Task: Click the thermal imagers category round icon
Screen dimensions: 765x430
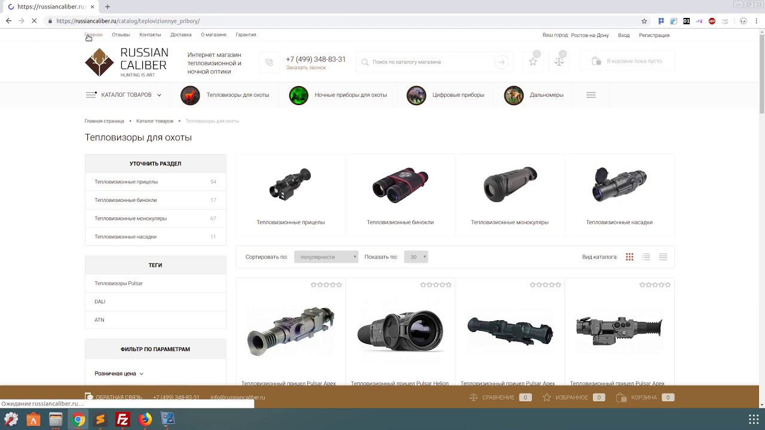Action: 190,95
